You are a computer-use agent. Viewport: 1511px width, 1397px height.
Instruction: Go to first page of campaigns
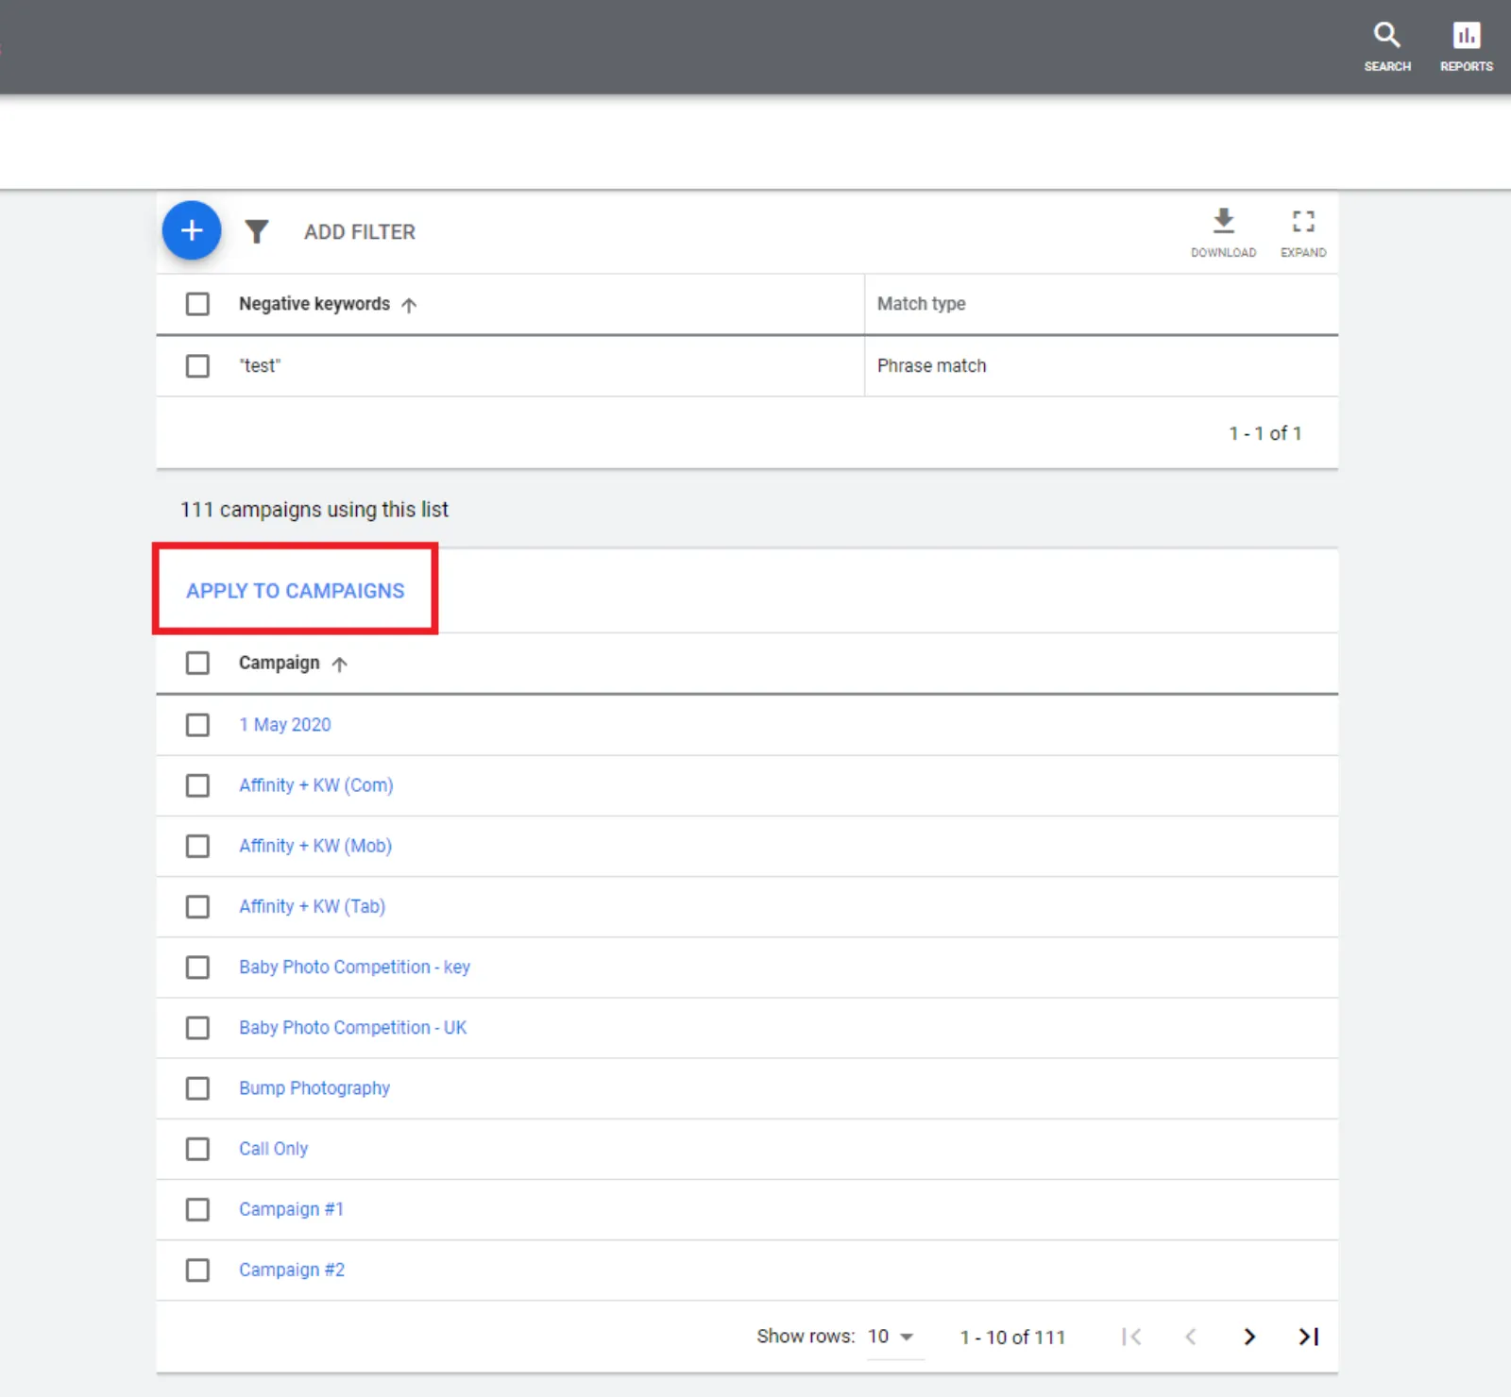(x=1131, y=1337)
